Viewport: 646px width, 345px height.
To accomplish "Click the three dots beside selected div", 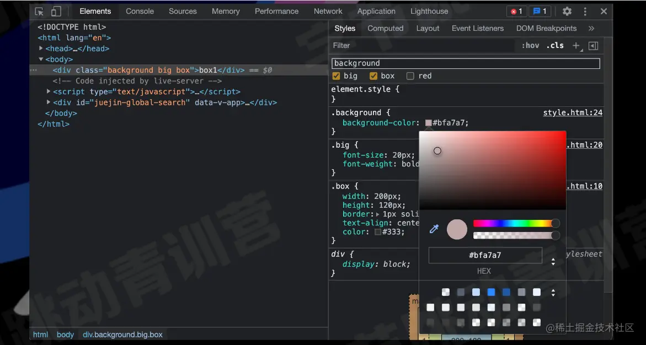I will pos(34,70).
